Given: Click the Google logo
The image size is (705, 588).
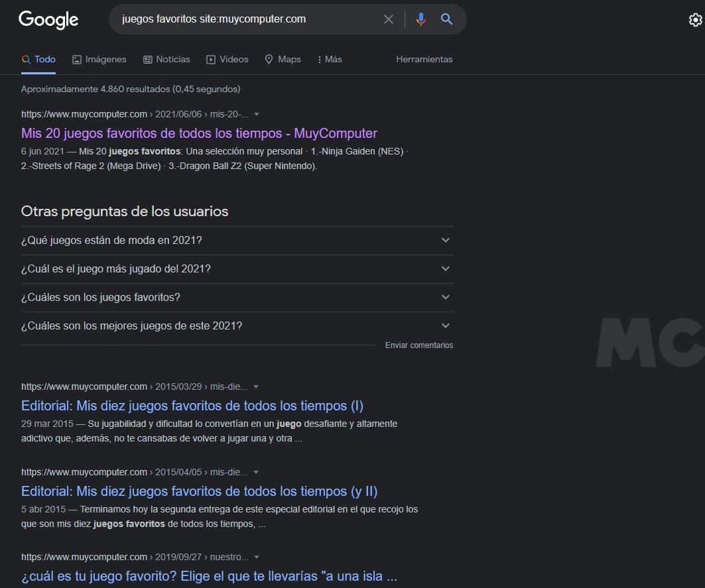Looking at the screenshot, I should (x=48, y=20).
